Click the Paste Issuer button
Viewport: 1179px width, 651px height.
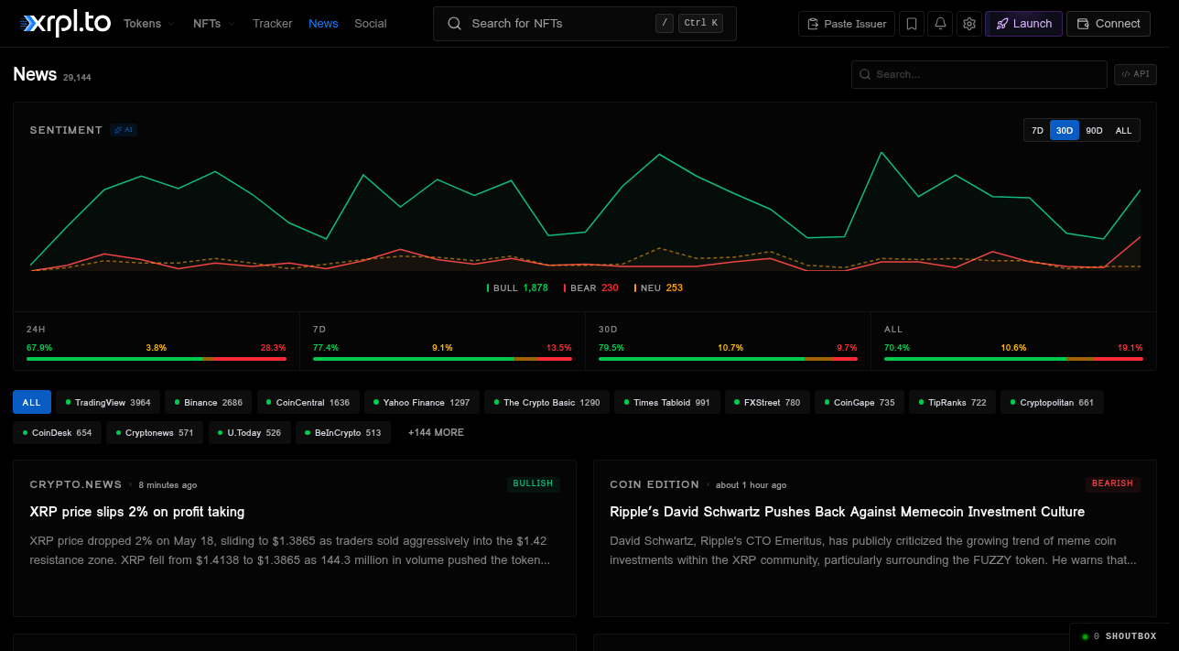(x=847, y=24)
